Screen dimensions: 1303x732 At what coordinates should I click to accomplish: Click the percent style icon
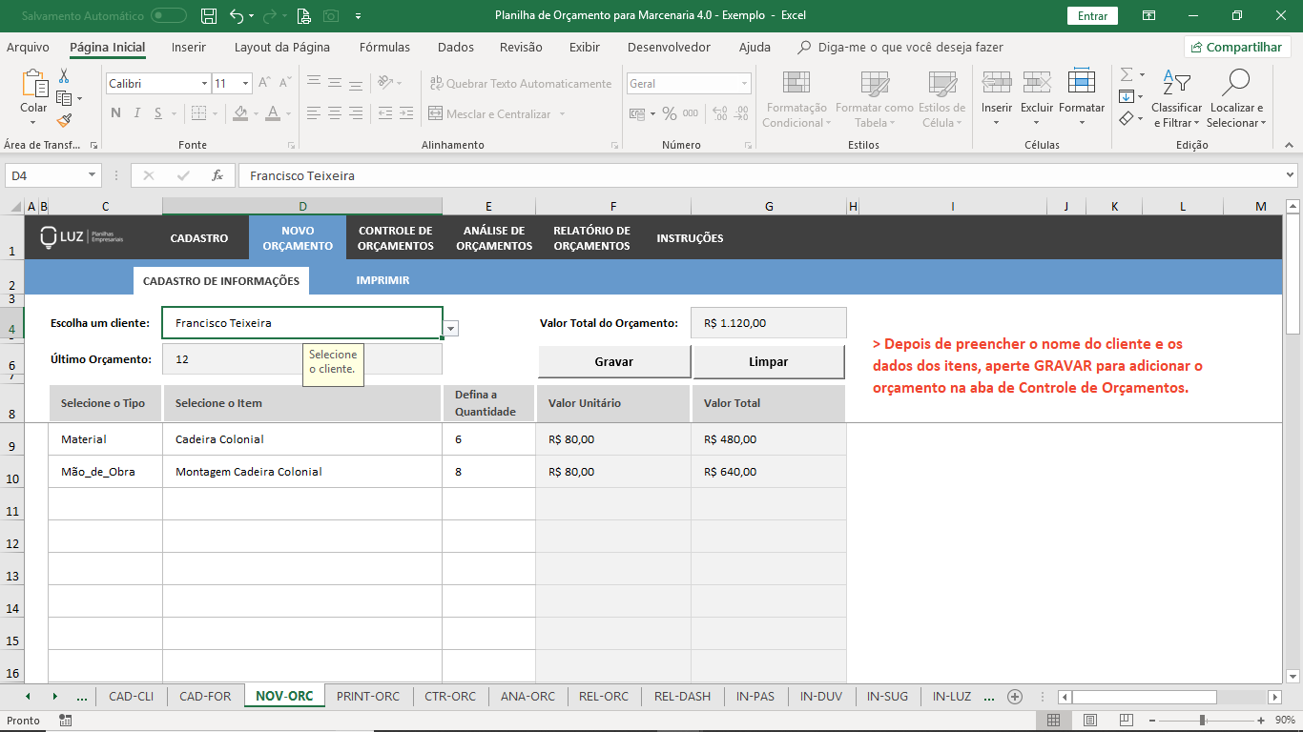click(669, 113)
